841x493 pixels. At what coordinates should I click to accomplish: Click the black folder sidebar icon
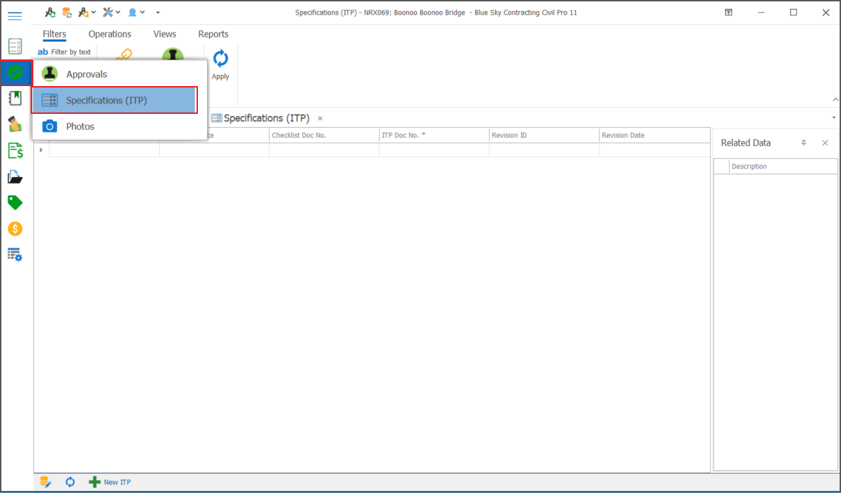point(15,176)
